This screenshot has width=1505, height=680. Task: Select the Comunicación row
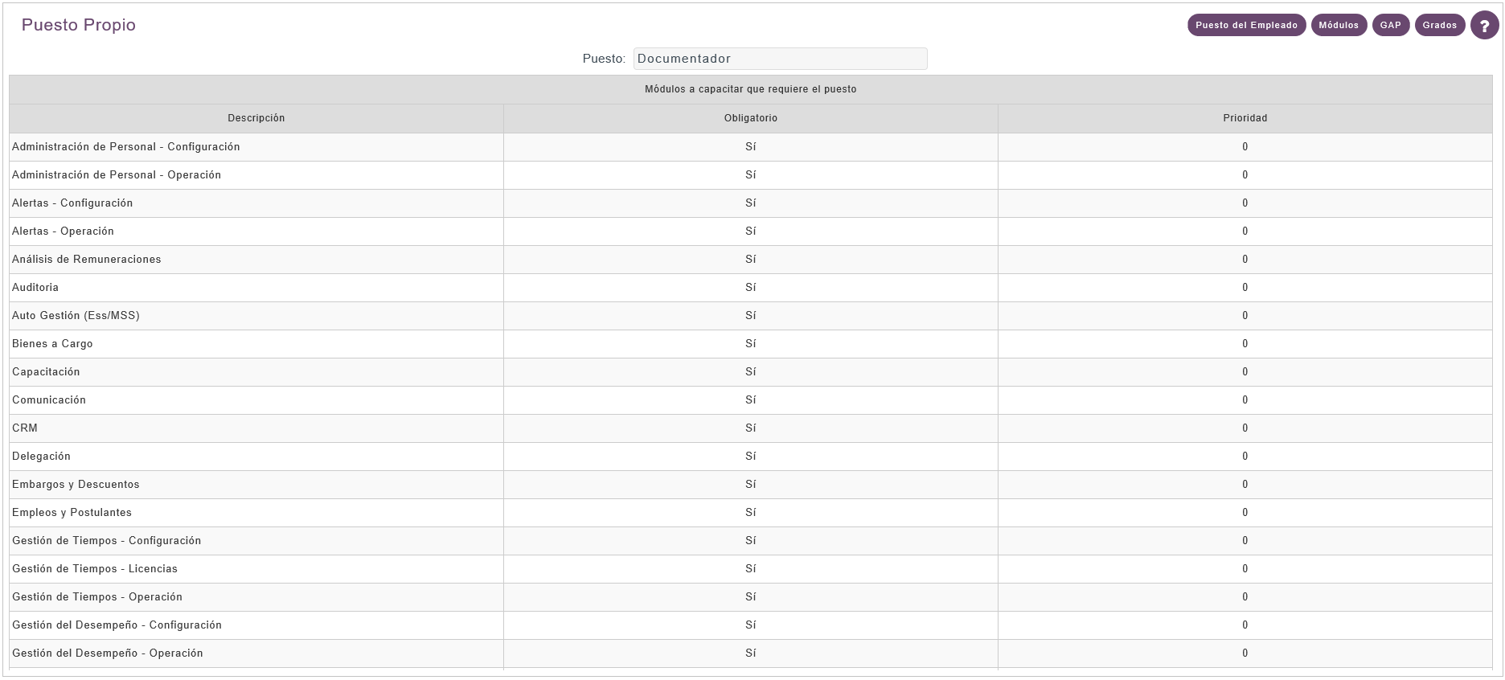[751, 400]
